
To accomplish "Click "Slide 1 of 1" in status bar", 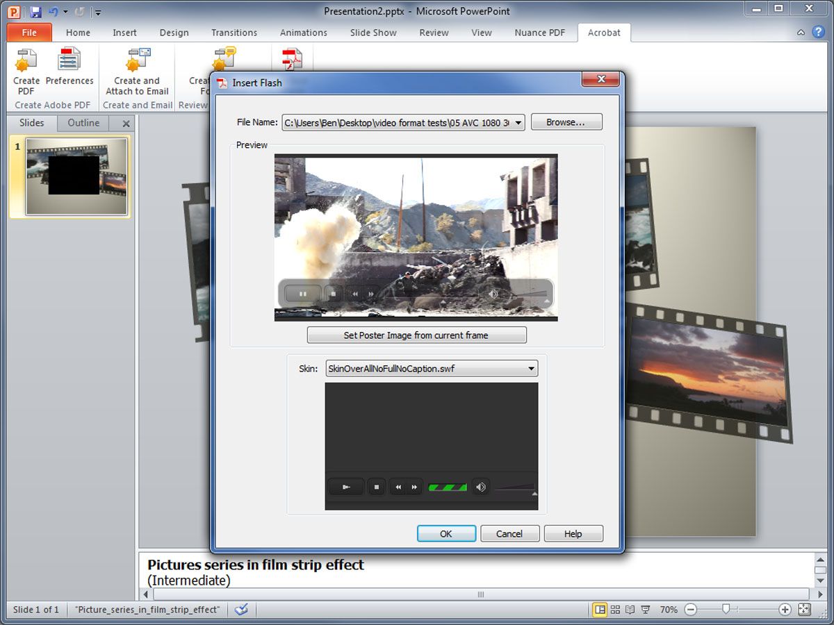I will coord(36,610).
